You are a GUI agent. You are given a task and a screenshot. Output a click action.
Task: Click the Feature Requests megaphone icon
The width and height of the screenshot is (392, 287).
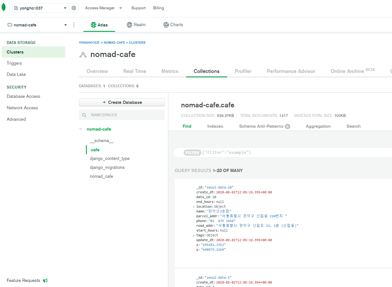click(x=45, y=281)
